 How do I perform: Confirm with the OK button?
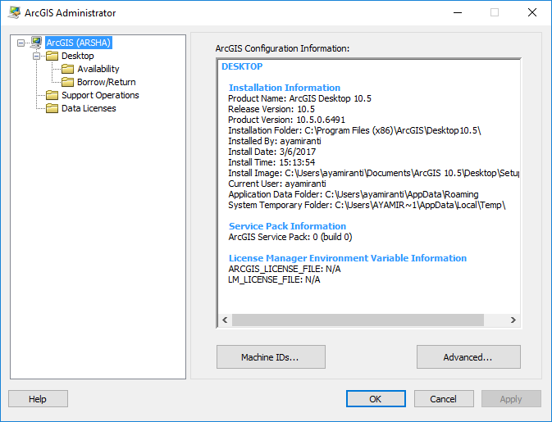[376, 399]
